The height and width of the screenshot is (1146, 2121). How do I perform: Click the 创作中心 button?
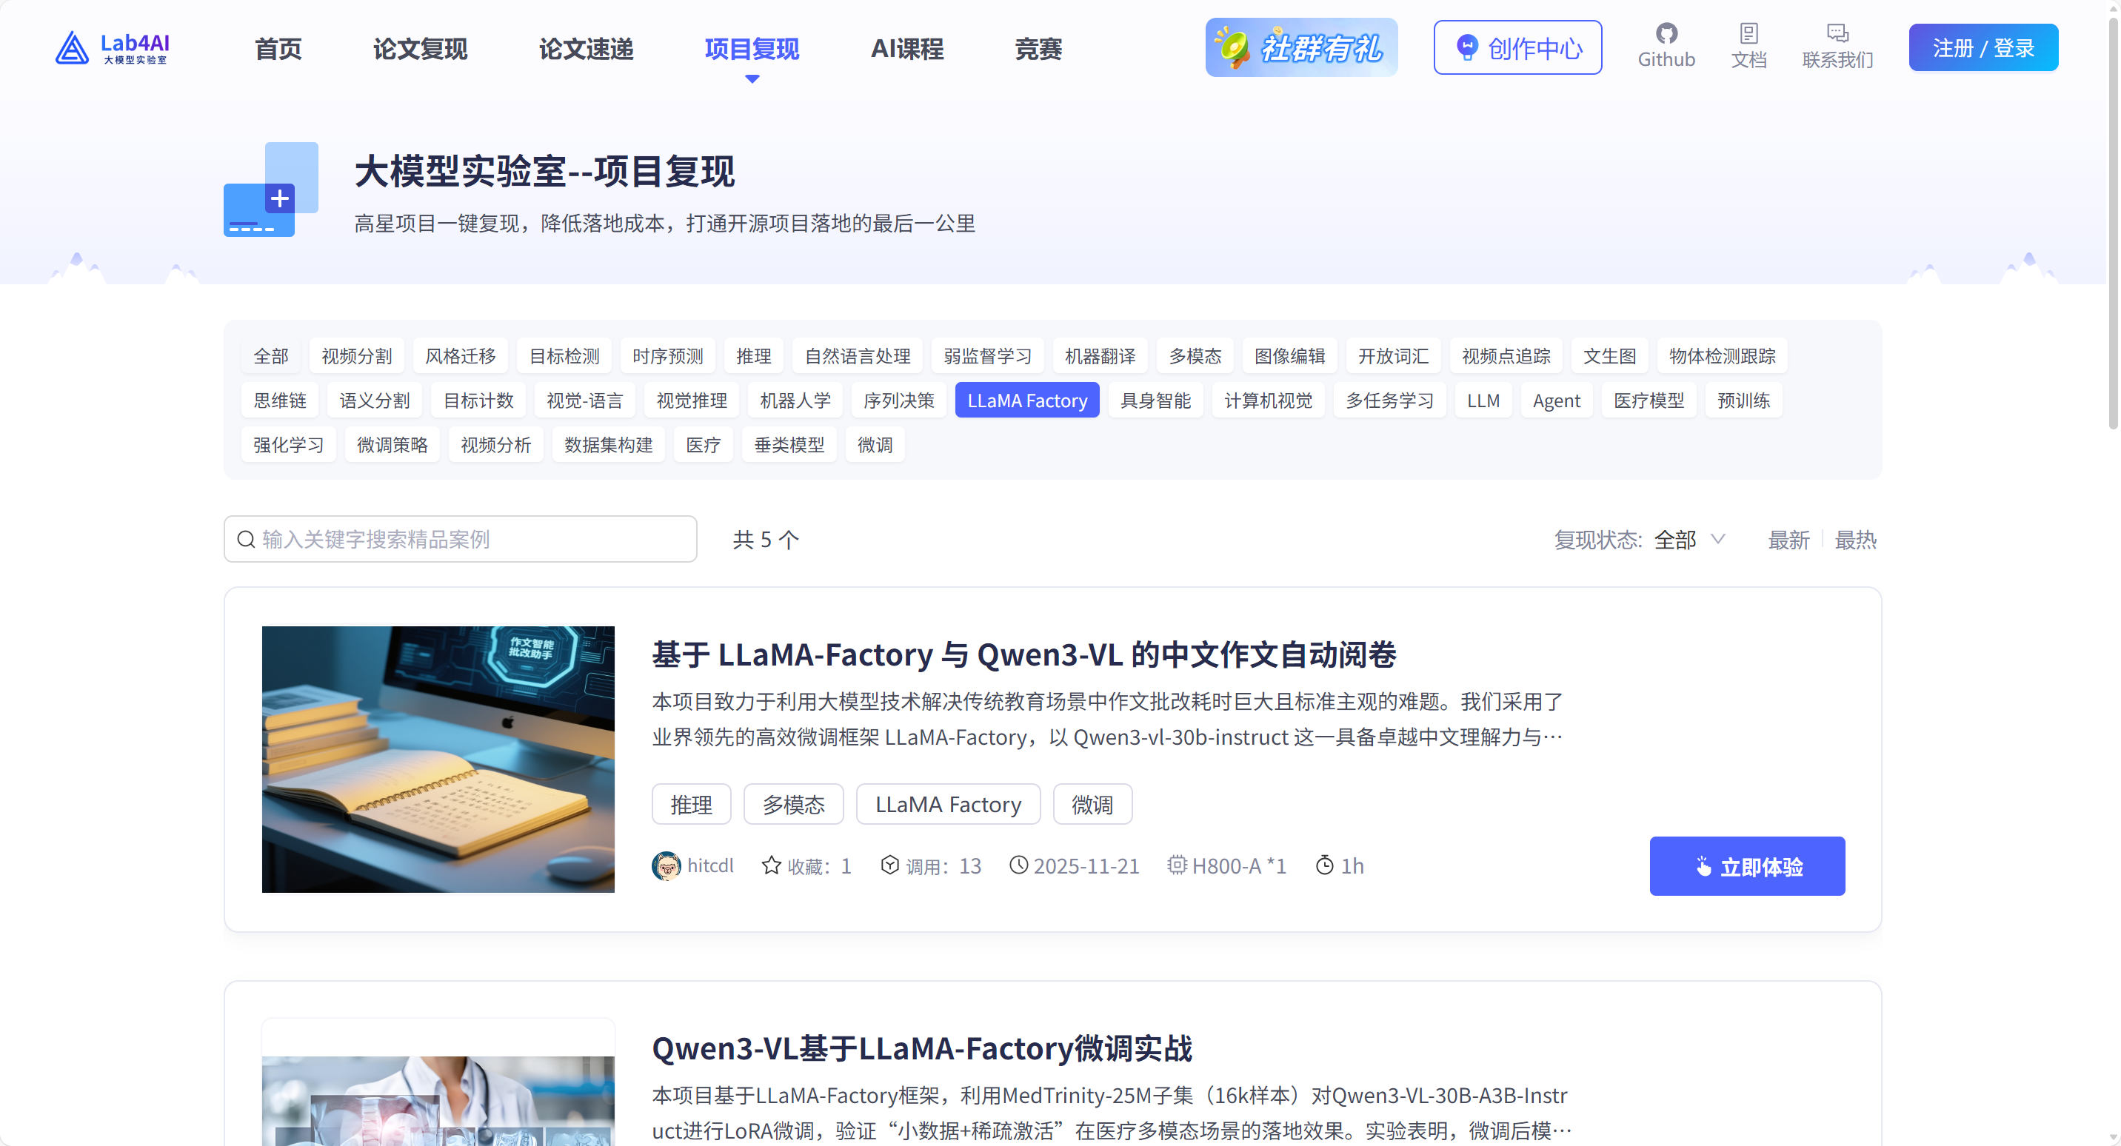[x=1517, y=47]
